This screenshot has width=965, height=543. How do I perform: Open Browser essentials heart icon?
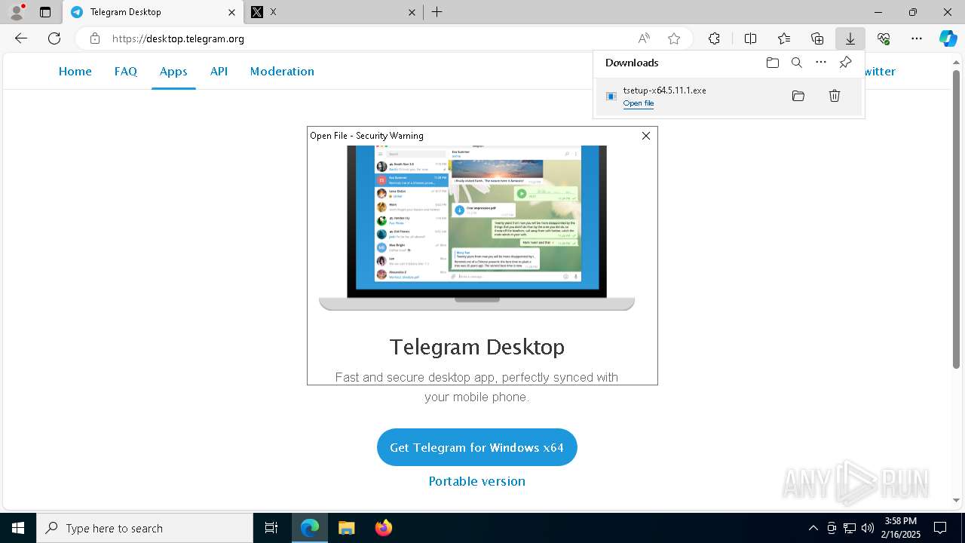coord(884,38)
